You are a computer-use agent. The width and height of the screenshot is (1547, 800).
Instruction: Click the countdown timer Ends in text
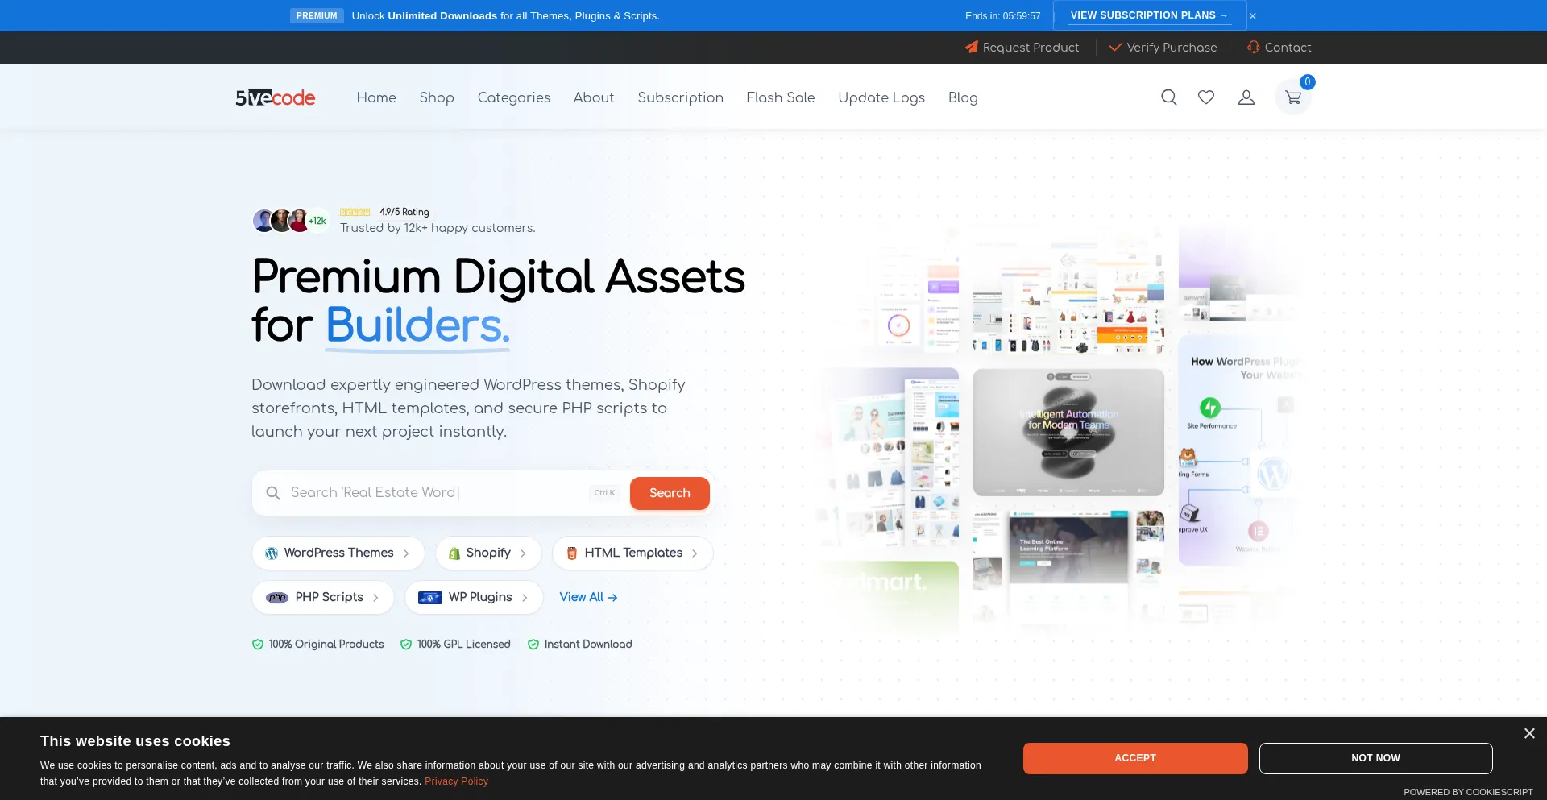(1003, 16)
